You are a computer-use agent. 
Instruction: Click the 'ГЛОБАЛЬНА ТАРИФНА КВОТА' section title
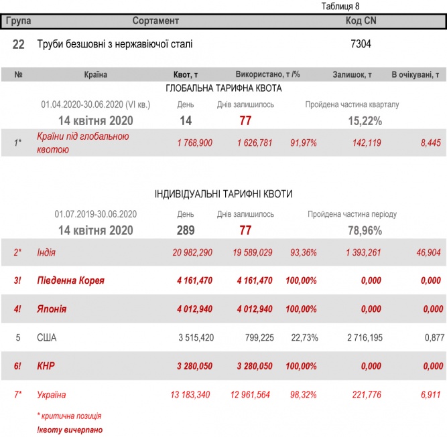[223, 88]
